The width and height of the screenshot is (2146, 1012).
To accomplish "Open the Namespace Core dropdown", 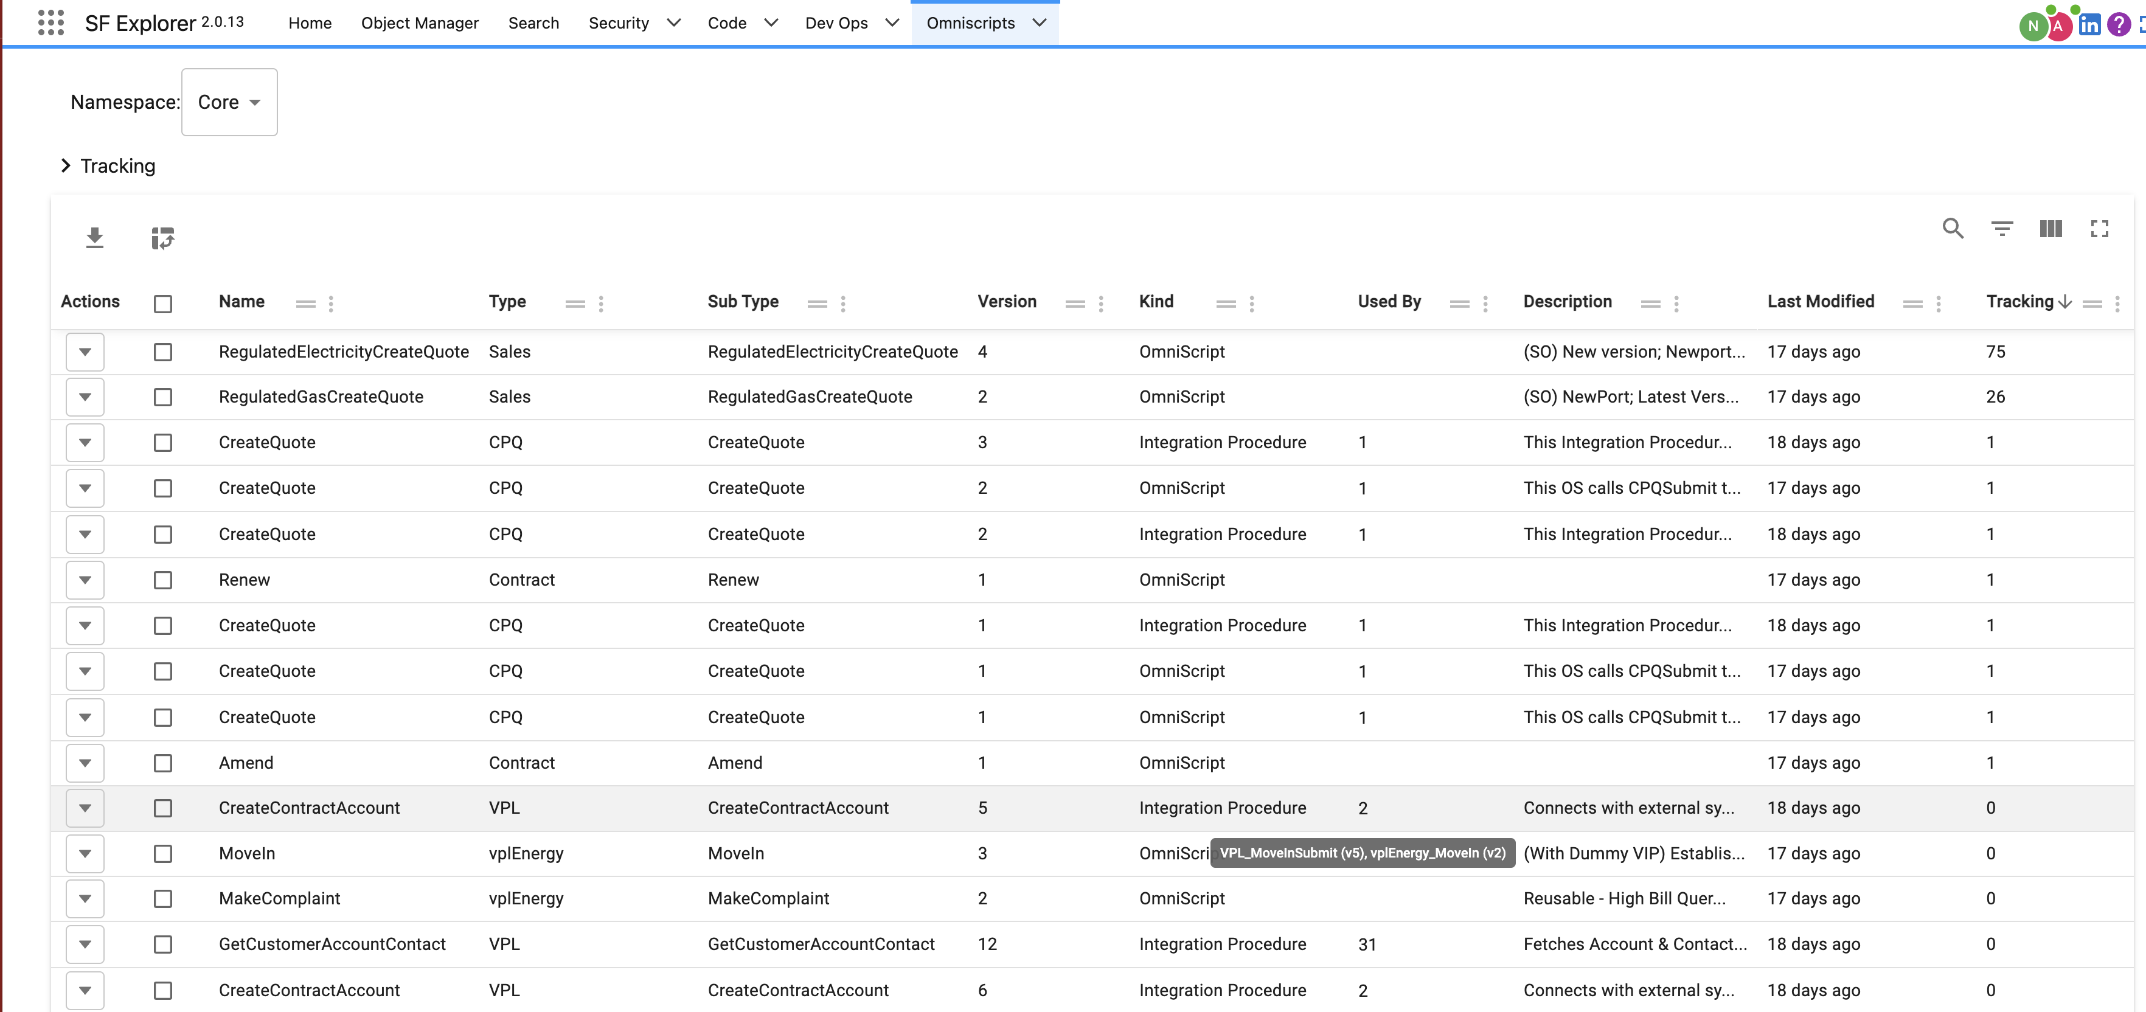I will 229,102.
